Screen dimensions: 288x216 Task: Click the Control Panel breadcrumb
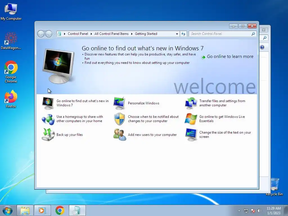(78, 34)
